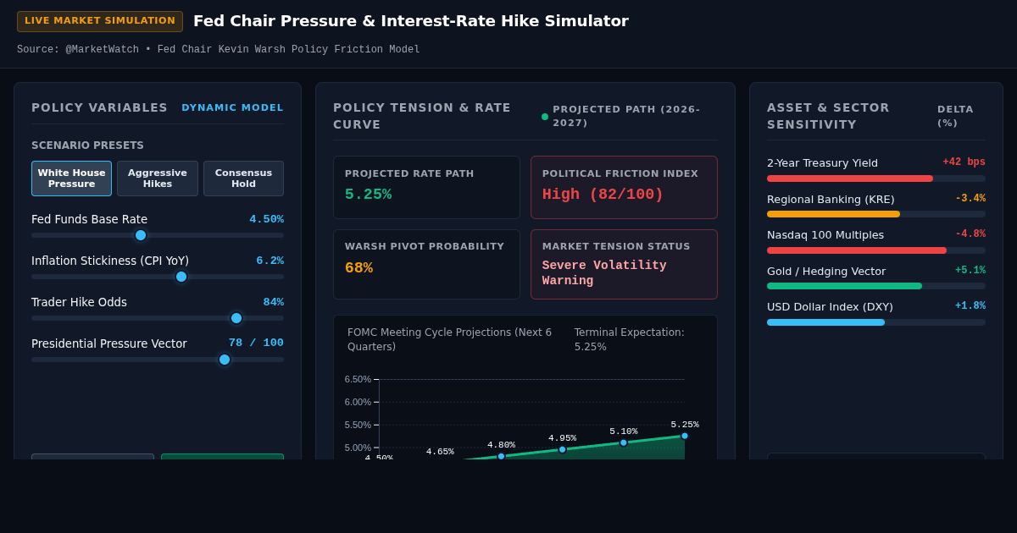
Task: Click the +42 bps delta value
Action: point(964,162)
